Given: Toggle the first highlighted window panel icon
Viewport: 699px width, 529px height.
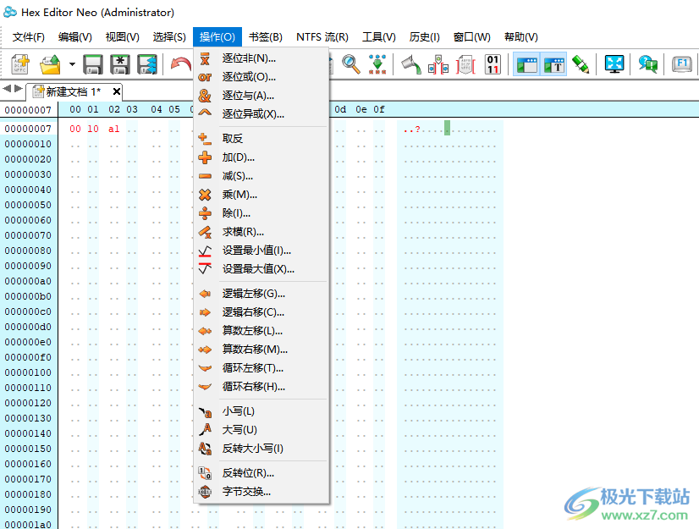Looking at the screenshot, I should coord(526,64).
